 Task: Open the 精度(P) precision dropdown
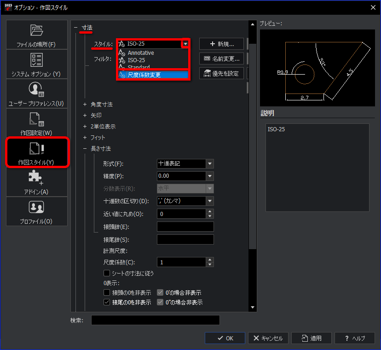(210, 176)
